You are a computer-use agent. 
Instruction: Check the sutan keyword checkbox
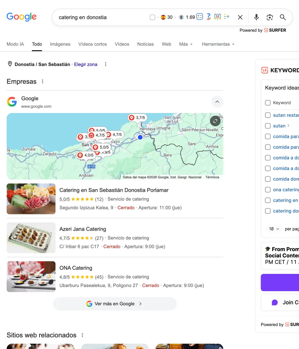268,126
